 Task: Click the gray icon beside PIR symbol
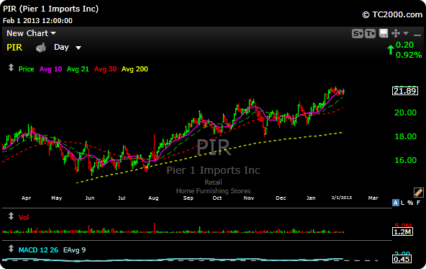[41, 48]
